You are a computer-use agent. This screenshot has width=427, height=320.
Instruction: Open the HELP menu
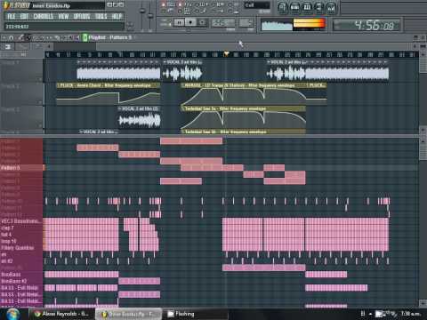[117, 16]
